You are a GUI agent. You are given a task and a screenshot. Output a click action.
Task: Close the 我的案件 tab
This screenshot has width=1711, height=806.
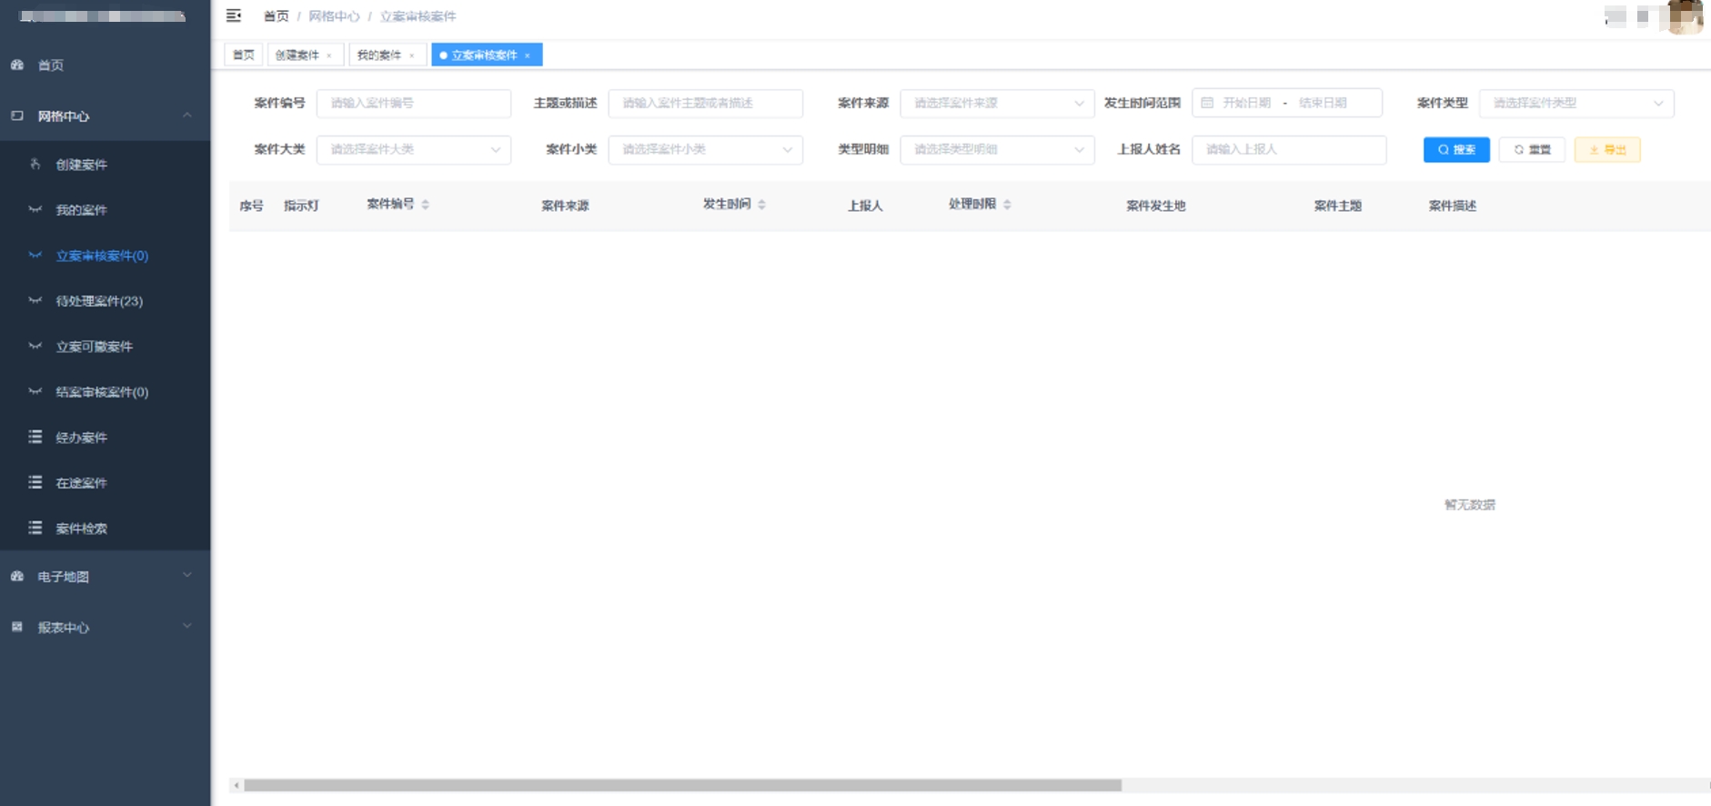click(412, 55)
